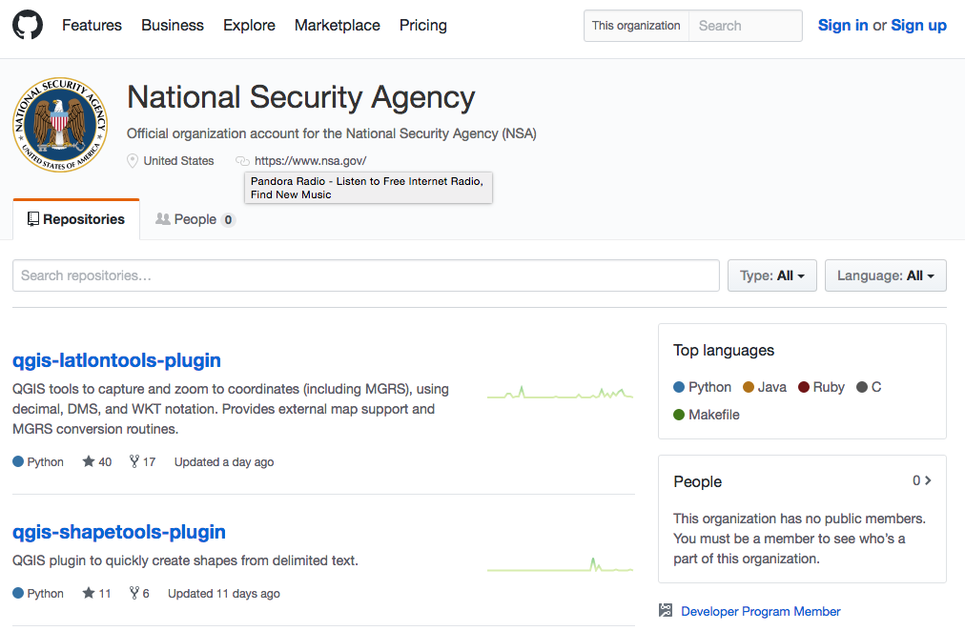Image resolution: width=965 pixels, height=631 pixels.
Task: Click the gray C language dot
Action: tap(862, 387)
